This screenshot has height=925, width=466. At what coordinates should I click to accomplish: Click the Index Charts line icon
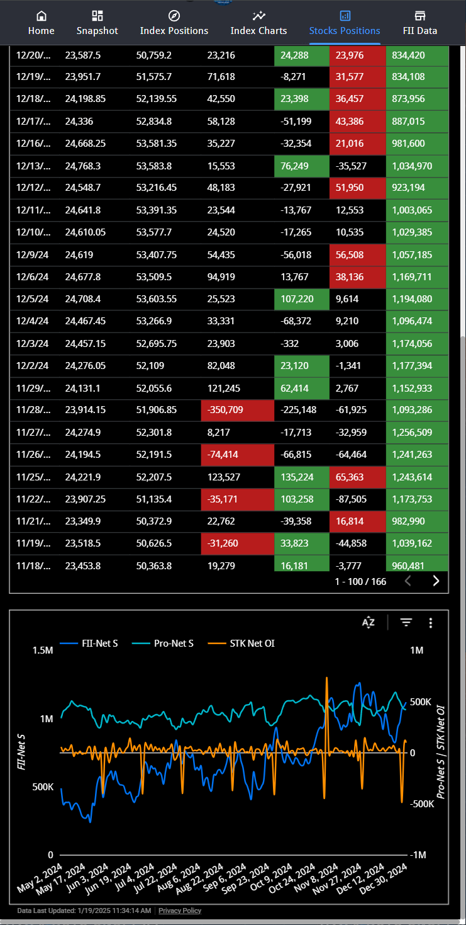[258, 16]
